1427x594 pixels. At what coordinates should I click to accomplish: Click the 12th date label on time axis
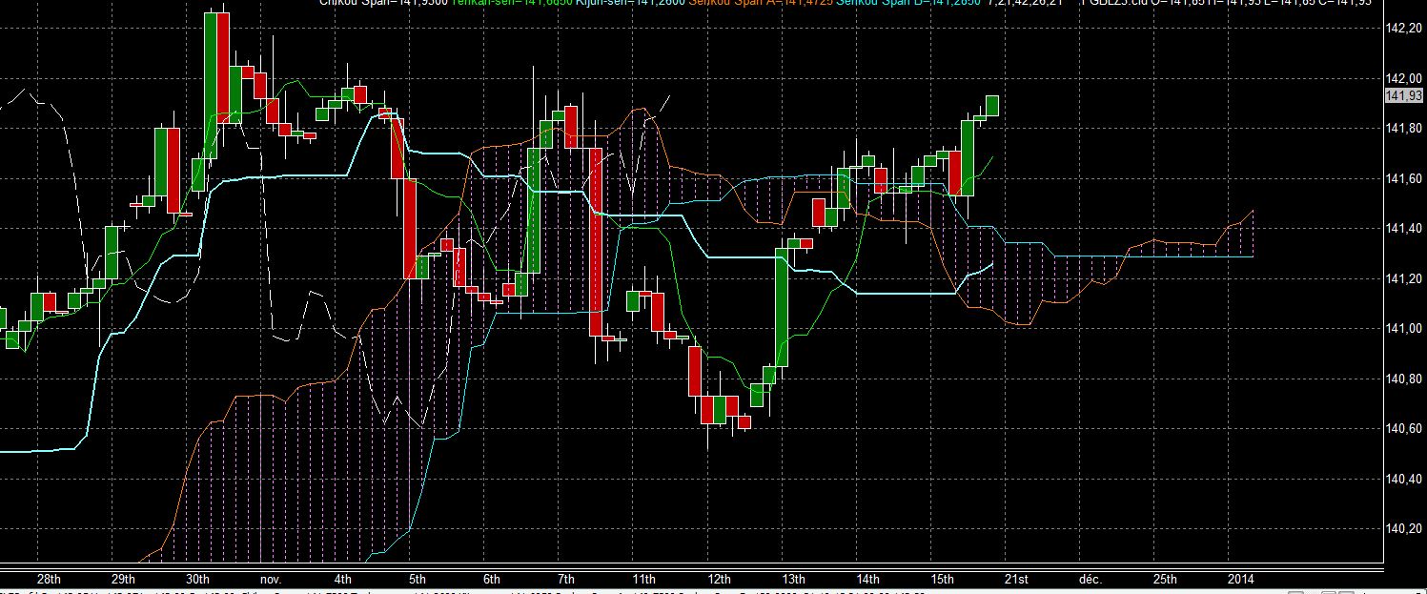tap(720, 580)
